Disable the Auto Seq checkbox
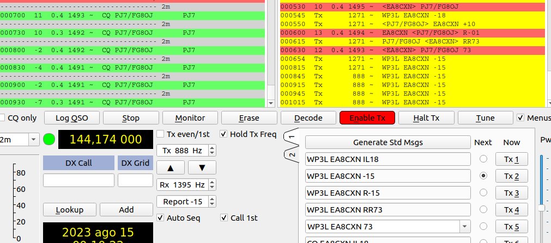The height and width of the screenshot is (243, 551). point(160,218)
